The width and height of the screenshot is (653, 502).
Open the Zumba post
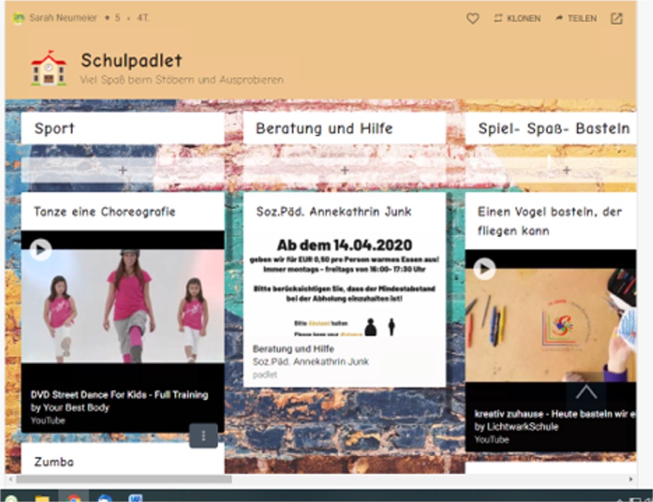54,462
